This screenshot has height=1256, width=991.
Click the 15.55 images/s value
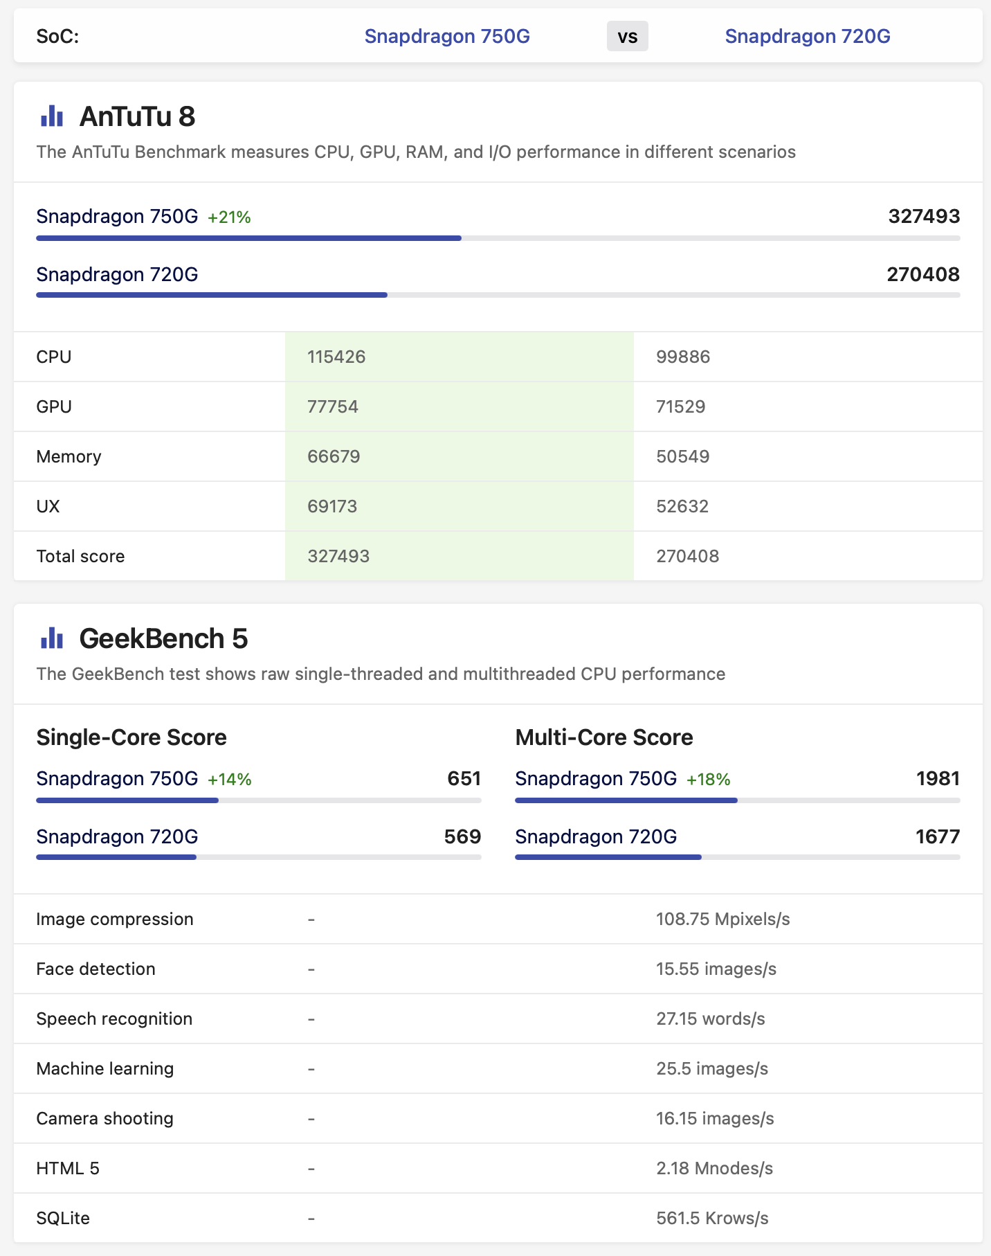pyautogui.click(x=716, y=969)
